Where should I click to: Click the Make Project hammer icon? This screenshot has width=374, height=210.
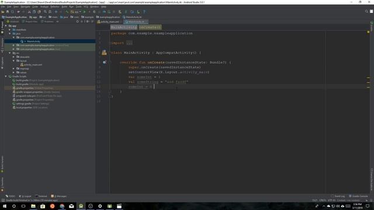tap(67, 12)
